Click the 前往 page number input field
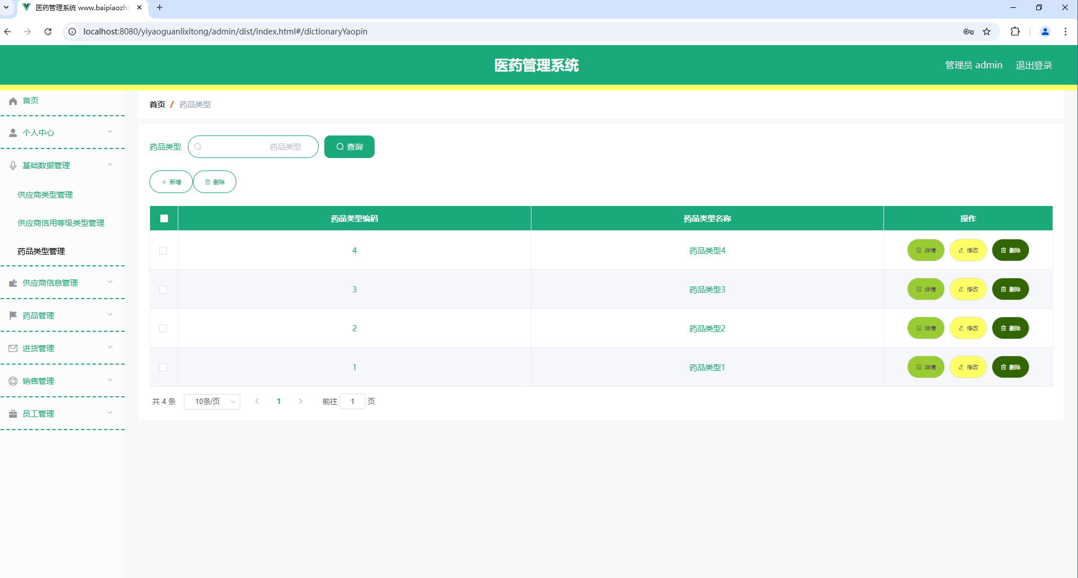Image resolution: width=1078 pixels, height=578 pixels. [x=353, y=401]
